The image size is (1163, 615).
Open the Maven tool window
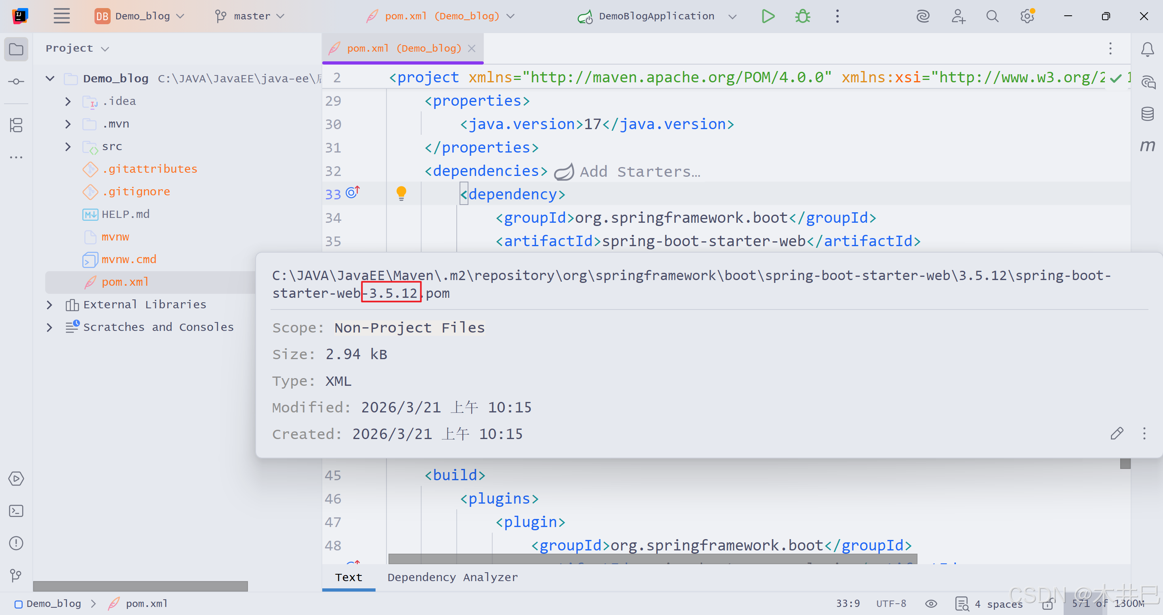click(x=1147, y=146)
